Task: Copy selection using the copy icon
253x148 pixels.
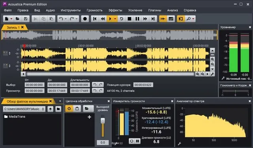Action: coord(43,19)
